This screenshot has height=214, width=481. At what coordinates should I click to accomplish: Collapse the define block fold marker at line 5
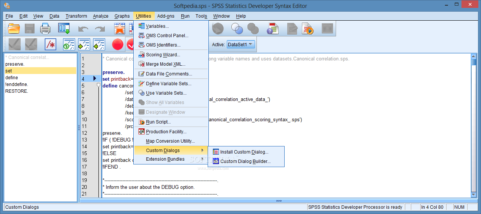[x=98, y=85]
